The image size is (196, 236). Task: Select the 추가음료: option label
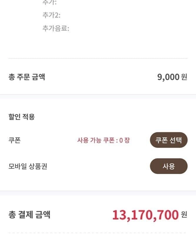pyautogui.click(x=56, y=29)
